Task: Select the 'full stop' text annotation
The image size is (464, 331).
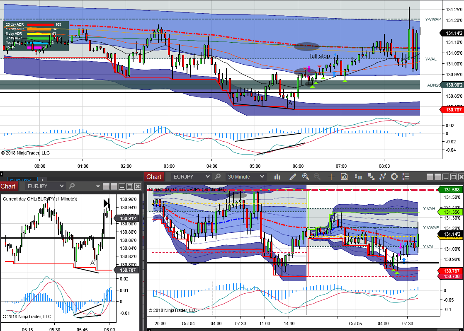Action: pyautogui.click(x=320, y=56)
